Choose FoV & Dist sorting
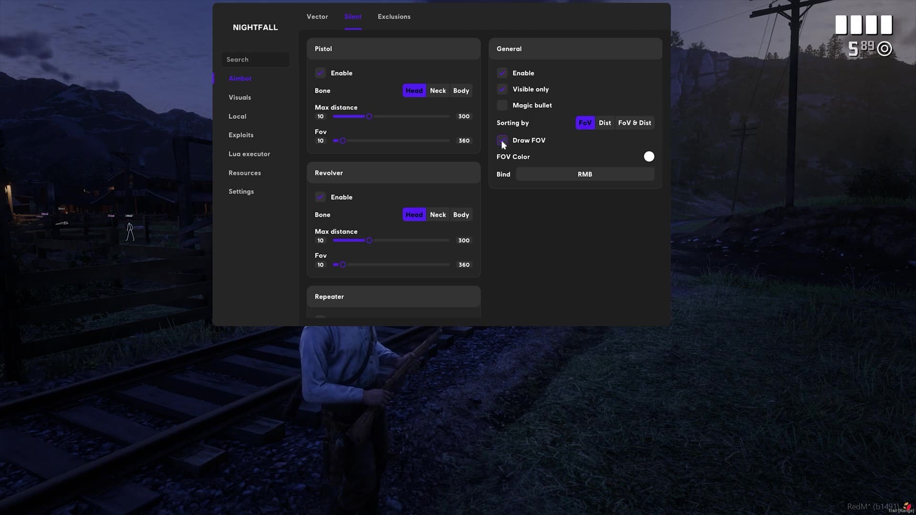The width and height of the screenshot is (916, 515). point(634,123)
